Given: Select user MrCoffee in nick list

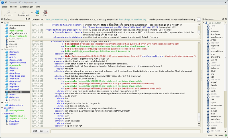Looking at the screenshot, I should 215,119.
